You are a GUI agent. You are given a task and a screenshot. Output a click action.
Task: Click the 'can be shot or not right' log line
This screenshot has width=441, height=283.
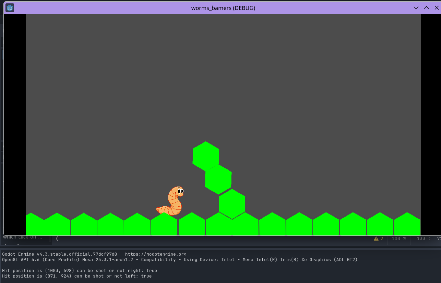(80, 270)
